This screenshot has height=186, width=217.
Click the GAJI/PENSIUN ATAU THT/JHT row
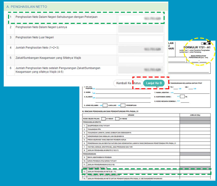[146, 126]
